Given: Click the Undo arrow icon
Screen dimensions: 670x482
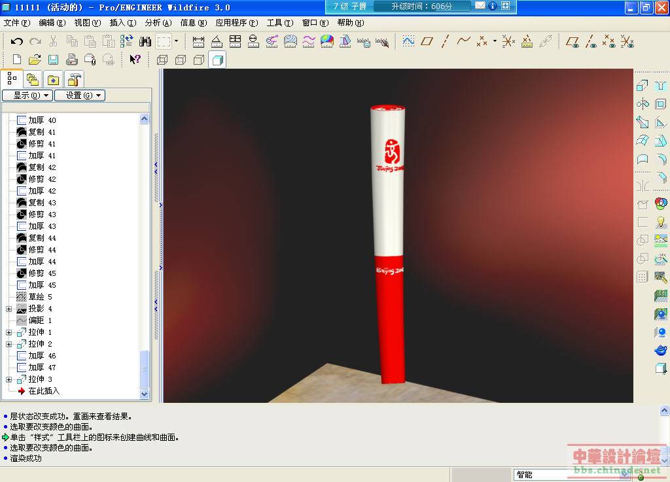Looking at the screenshot, I should 17,42.
